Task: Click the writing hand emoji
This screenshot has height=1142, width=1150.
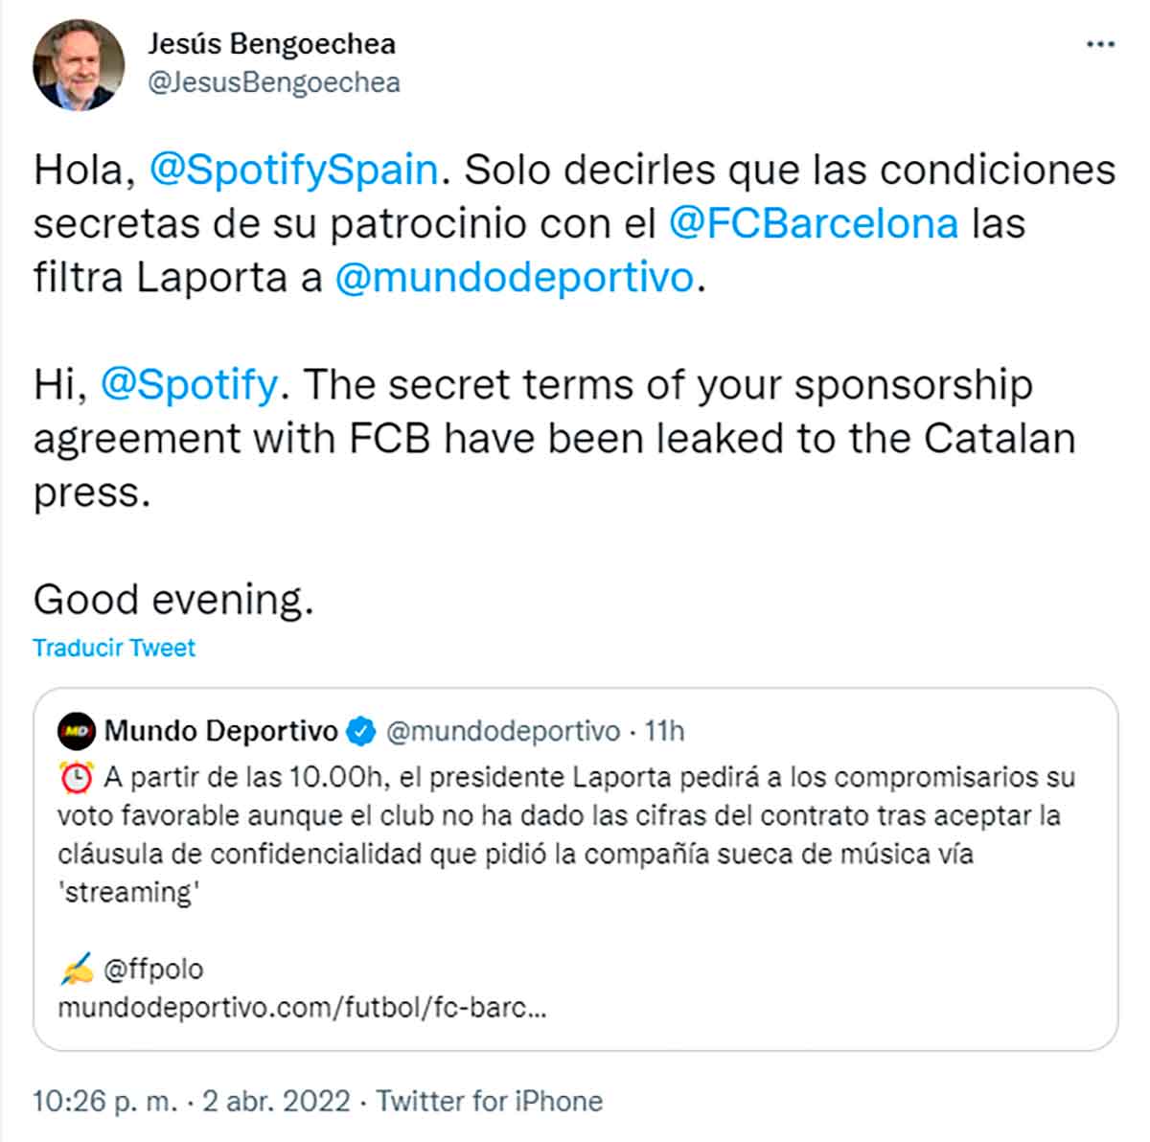Action: pos(76,971)
